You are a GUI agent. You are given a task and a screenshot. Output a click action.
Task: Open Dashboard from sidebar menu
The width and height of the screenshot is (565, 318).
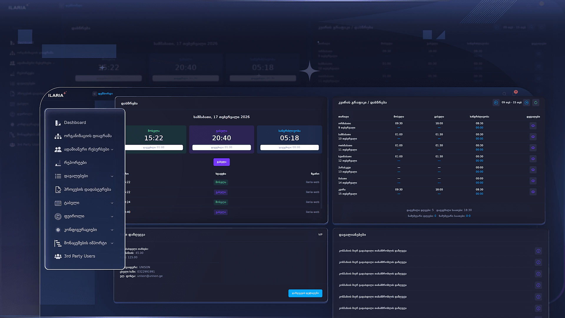click(x=75, y=122)
